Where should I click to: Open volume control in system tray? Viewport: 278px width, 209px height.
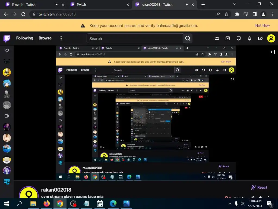[x=243, y=204]
